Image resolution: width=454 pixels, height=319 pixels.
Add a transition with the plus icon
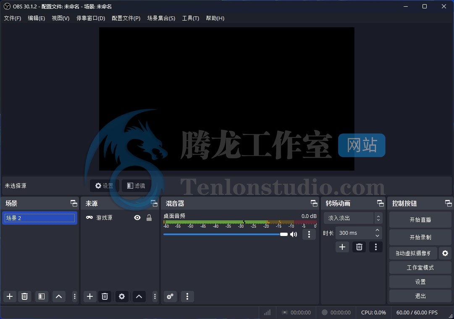tap(342, 247)
